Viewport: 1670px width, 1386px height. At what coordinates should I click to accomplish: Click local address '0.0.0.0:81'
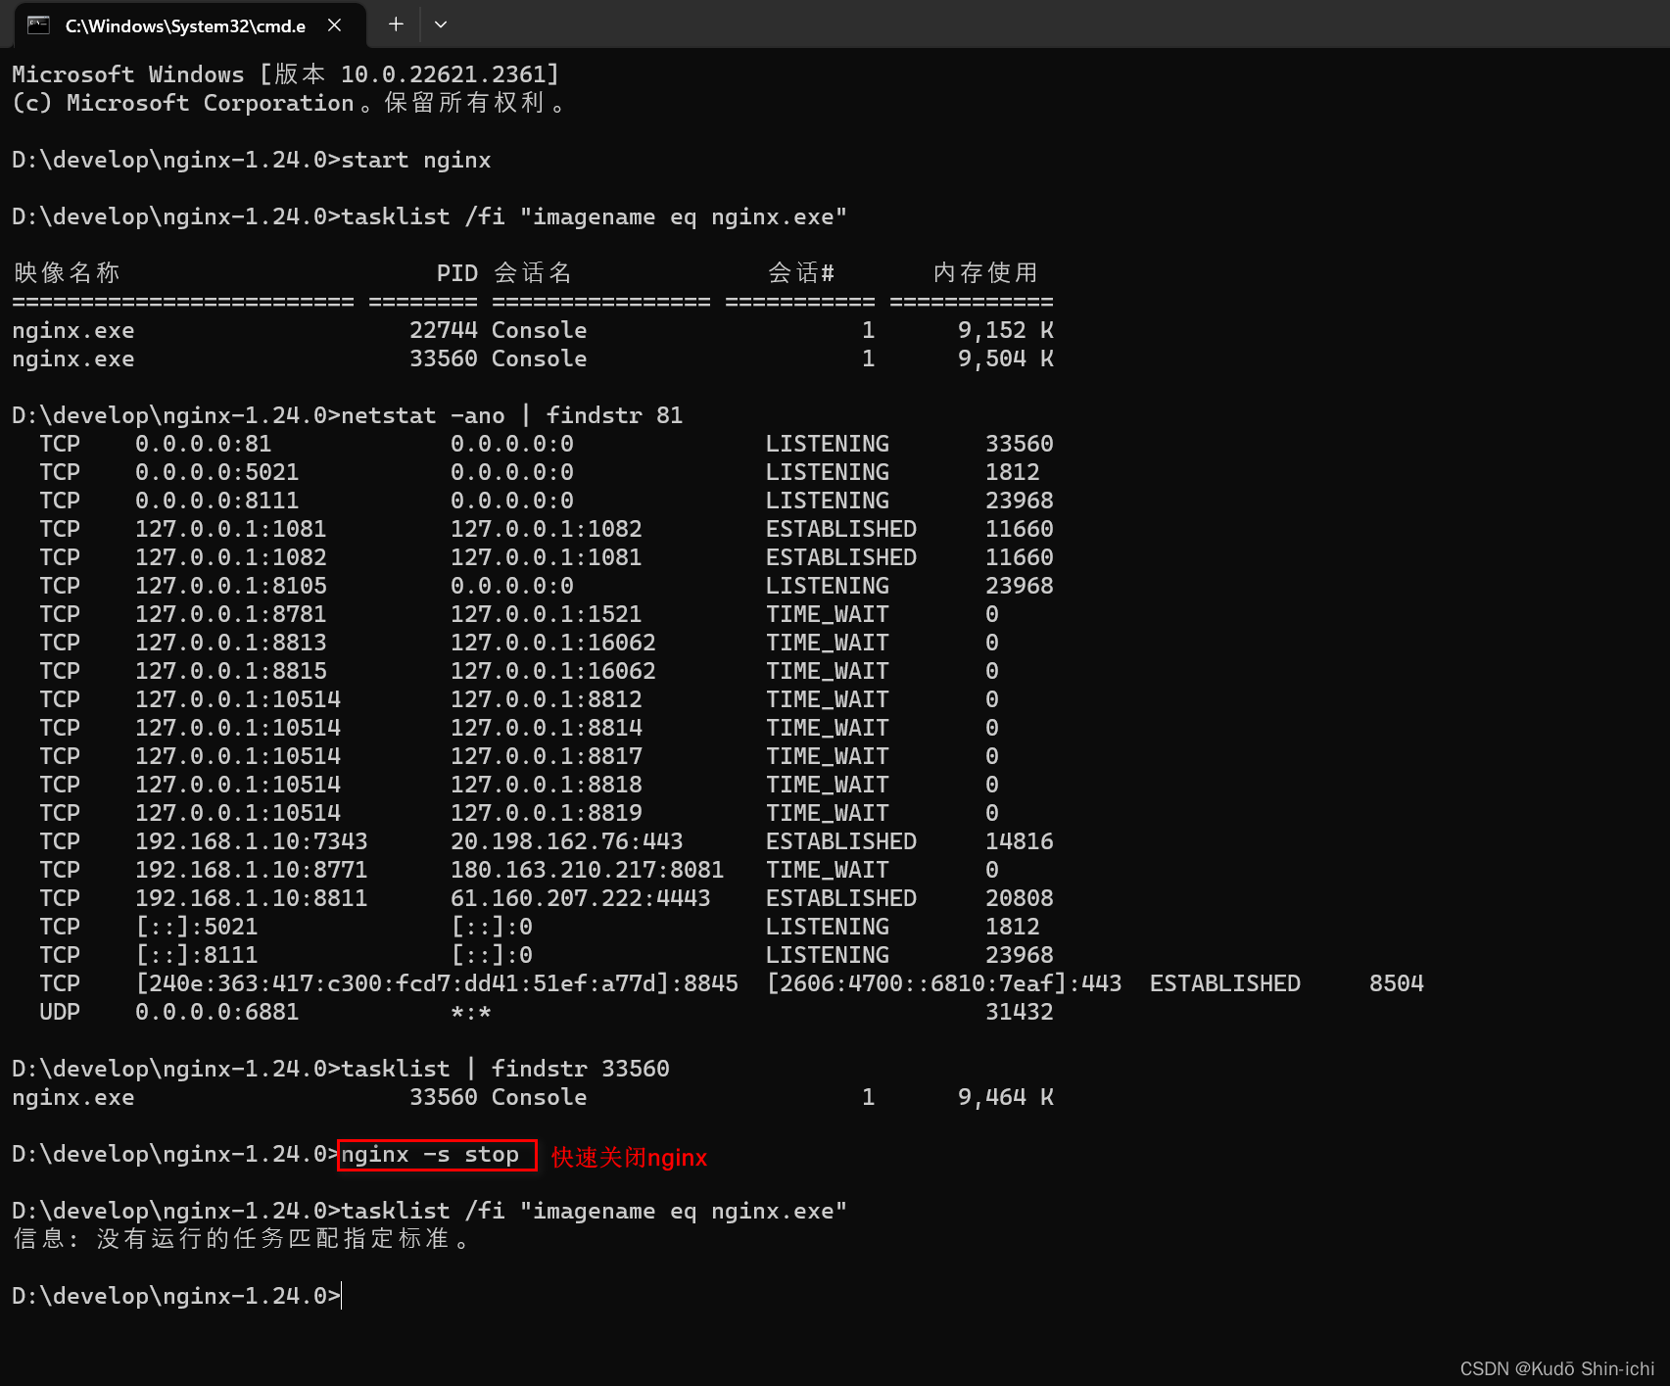204,444
